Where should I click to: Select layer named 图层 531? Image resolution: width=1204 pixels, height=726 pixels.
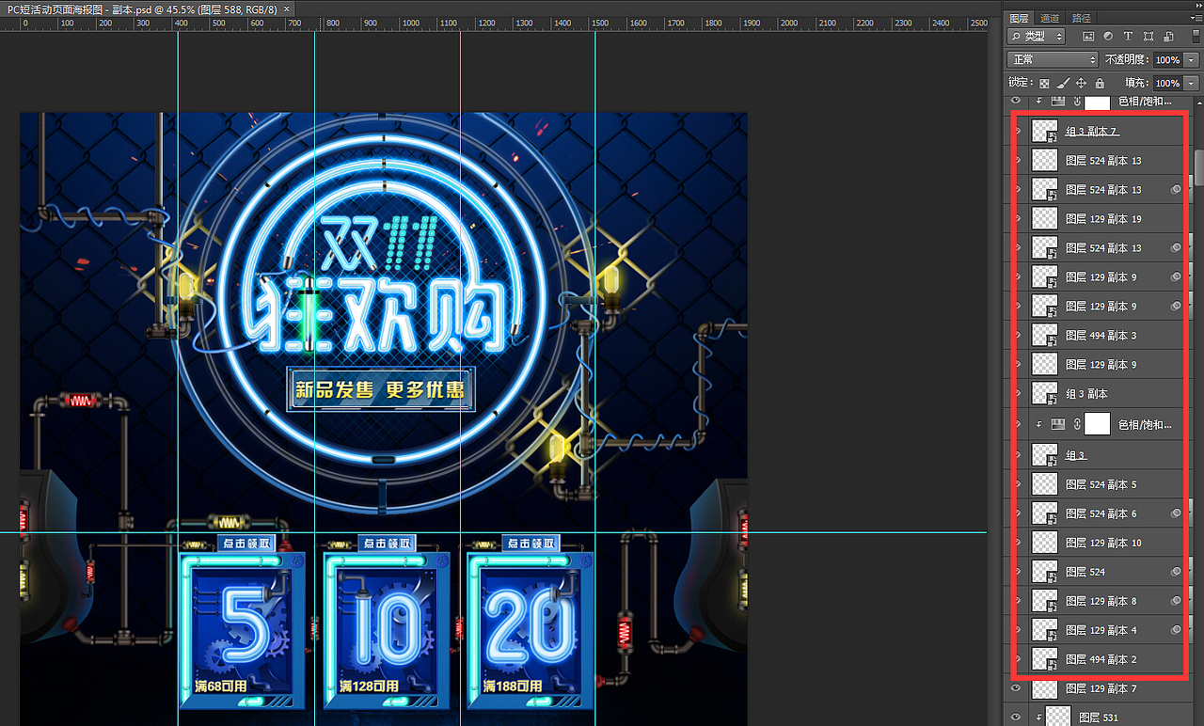[1099, 718]
